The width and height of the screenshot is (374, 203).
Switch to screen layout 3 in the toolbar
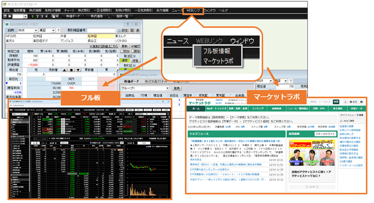point(42,16)
